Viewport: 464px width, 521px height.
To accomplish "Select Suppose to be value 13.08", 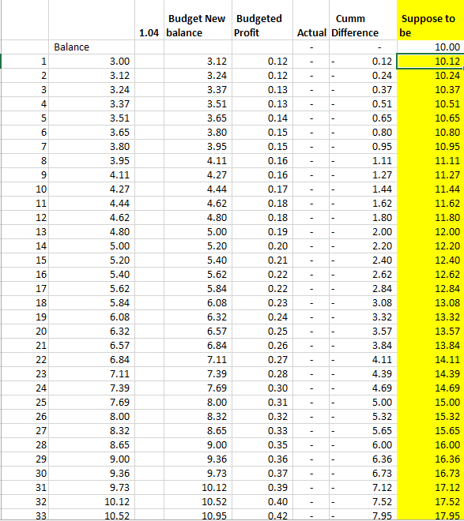I will [431, 303].
